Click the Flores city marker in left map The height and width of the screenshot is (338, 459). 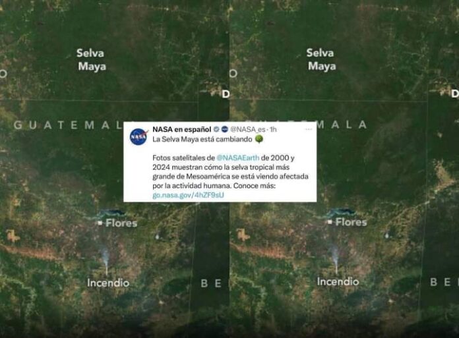[100, 223]
